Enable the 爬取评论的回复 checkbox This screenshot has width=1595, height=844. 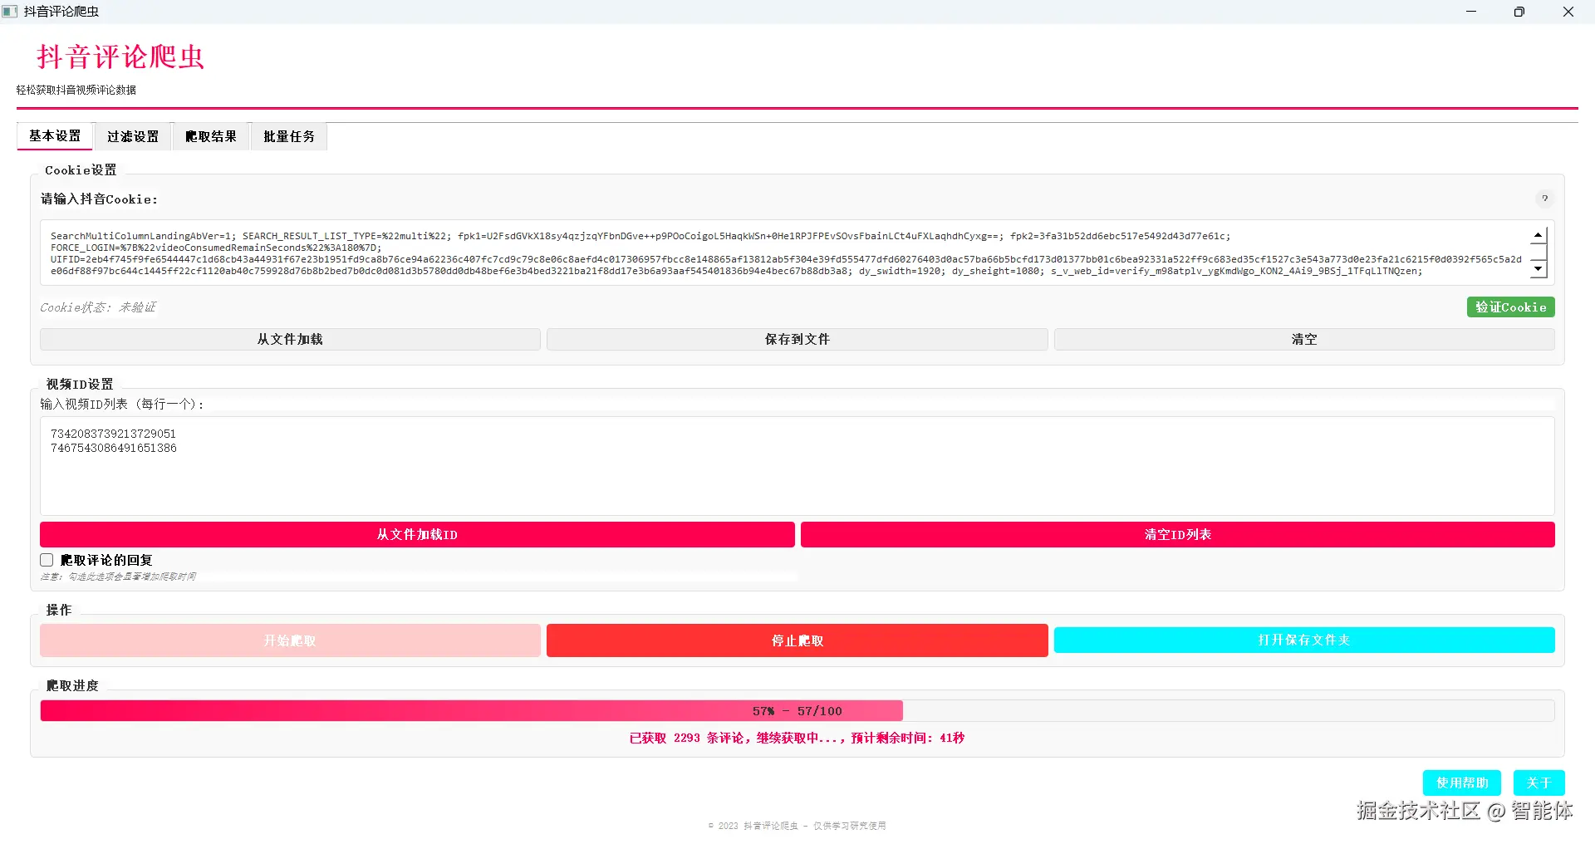pyautogui.click(x=47, y=560)
